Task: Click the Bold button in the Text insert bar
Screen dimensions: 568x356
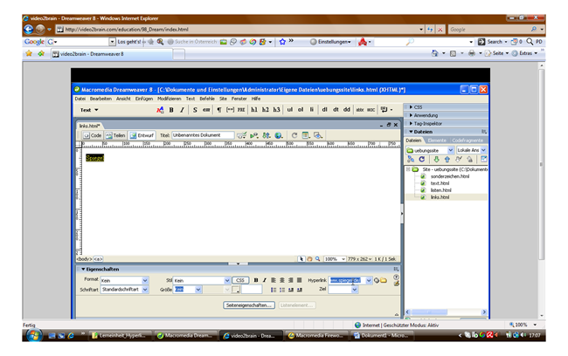Action: (171, 110)
